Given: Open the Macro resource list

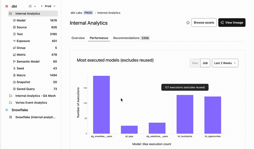Looking at the screenshot, I should [x=35, y=75].
